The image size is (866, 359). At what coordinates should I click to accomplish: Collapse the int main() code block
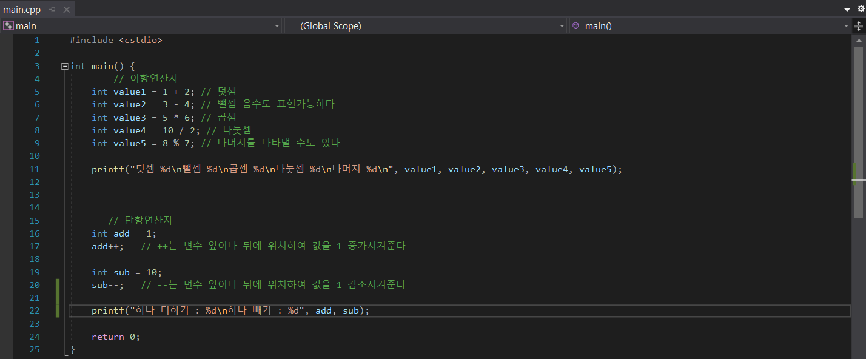[x=65, y=66]
